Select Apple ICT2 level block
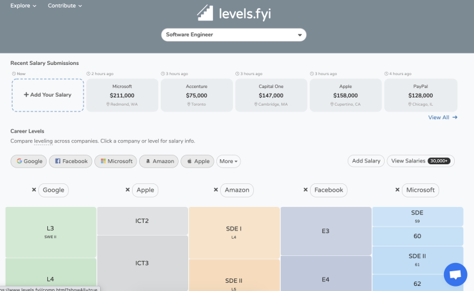This screenshot has width=474, height=291. 142,221
